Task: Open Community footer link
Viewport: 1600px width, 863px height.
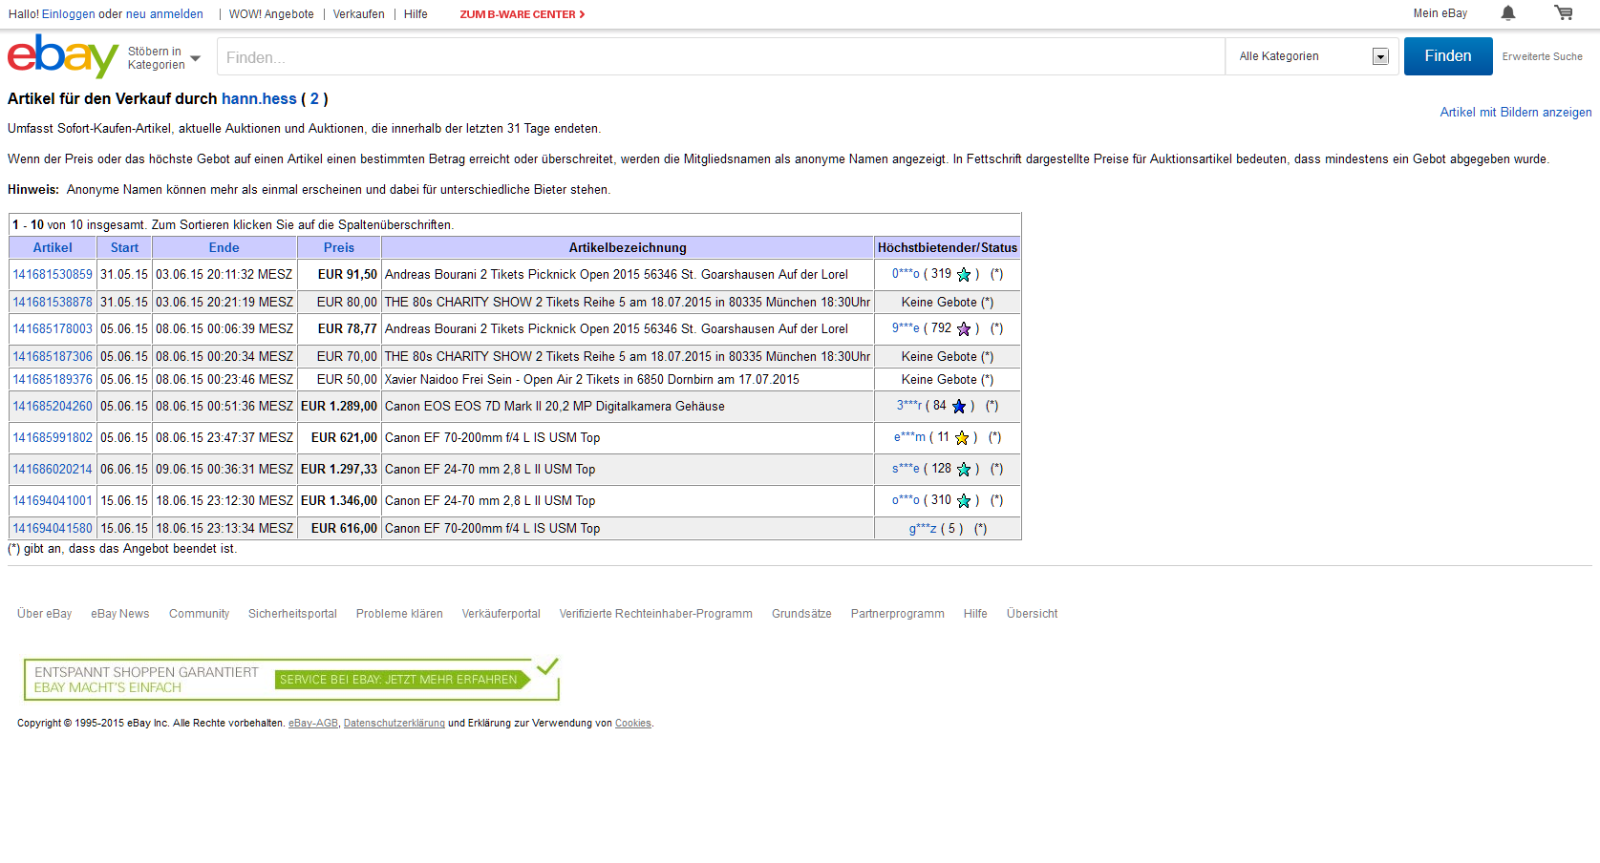Action: point(200,614)
